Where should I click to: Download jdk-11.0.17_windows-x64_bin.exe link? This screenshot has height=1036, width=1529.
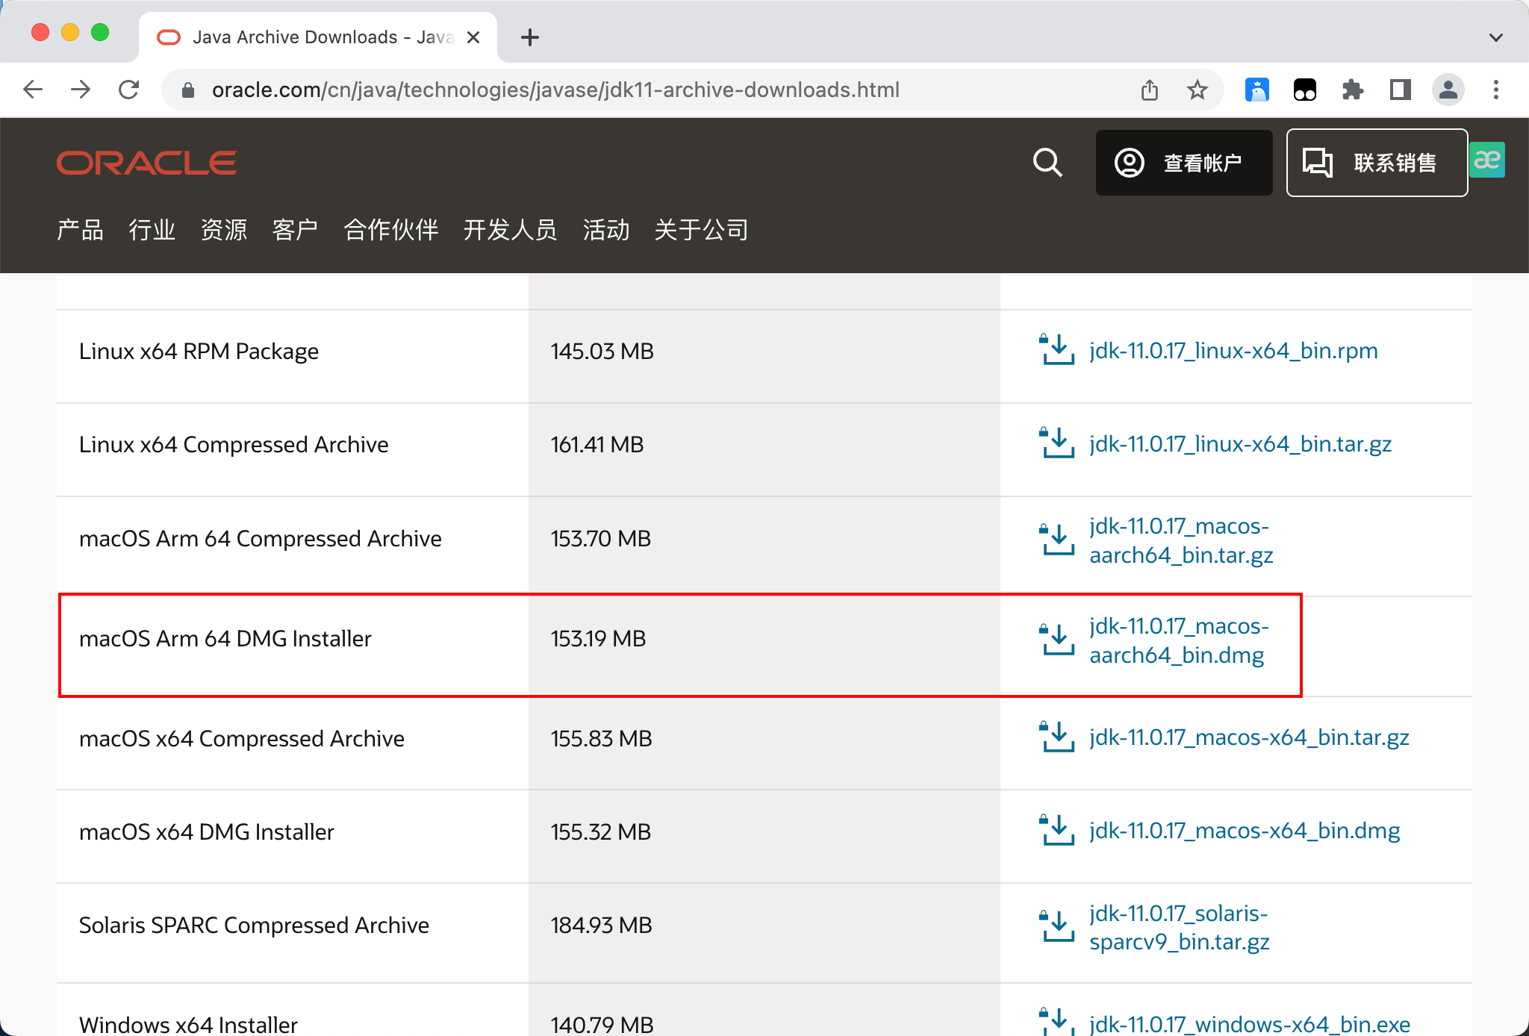(1250, 1023)
